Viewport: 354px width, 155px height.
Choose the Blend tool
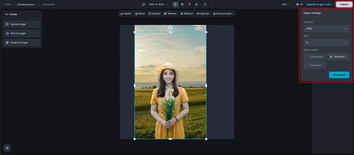(x=140, y=14)
